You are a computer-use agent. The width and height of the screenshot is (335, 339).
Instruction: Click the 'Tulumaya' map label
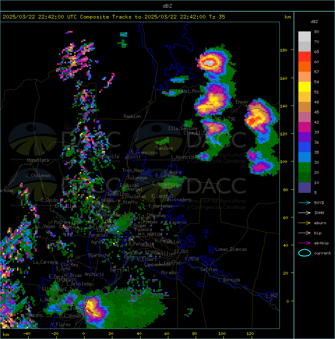coord(137,178)
